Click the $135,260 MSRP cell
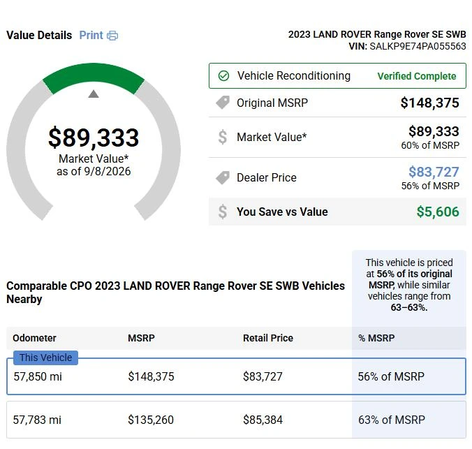This screenshot has height=449, width=472. pos(151,420)
